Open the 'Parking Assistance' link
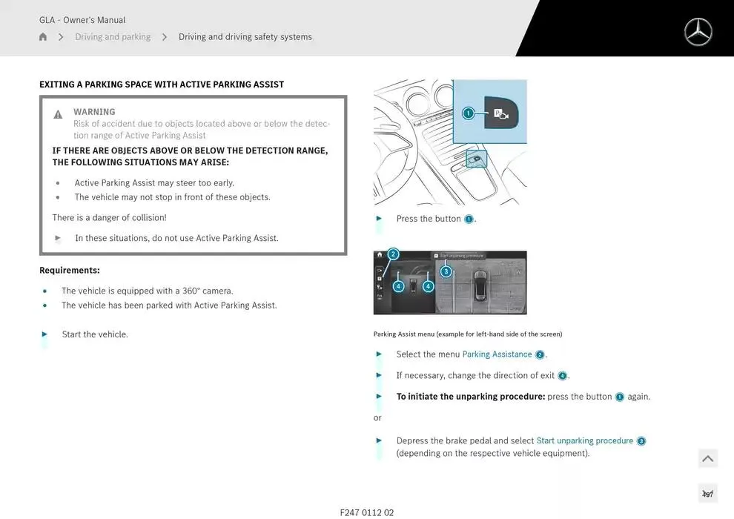Image resolution: width=734 pixels, height=519 pixels. [497, 354]
